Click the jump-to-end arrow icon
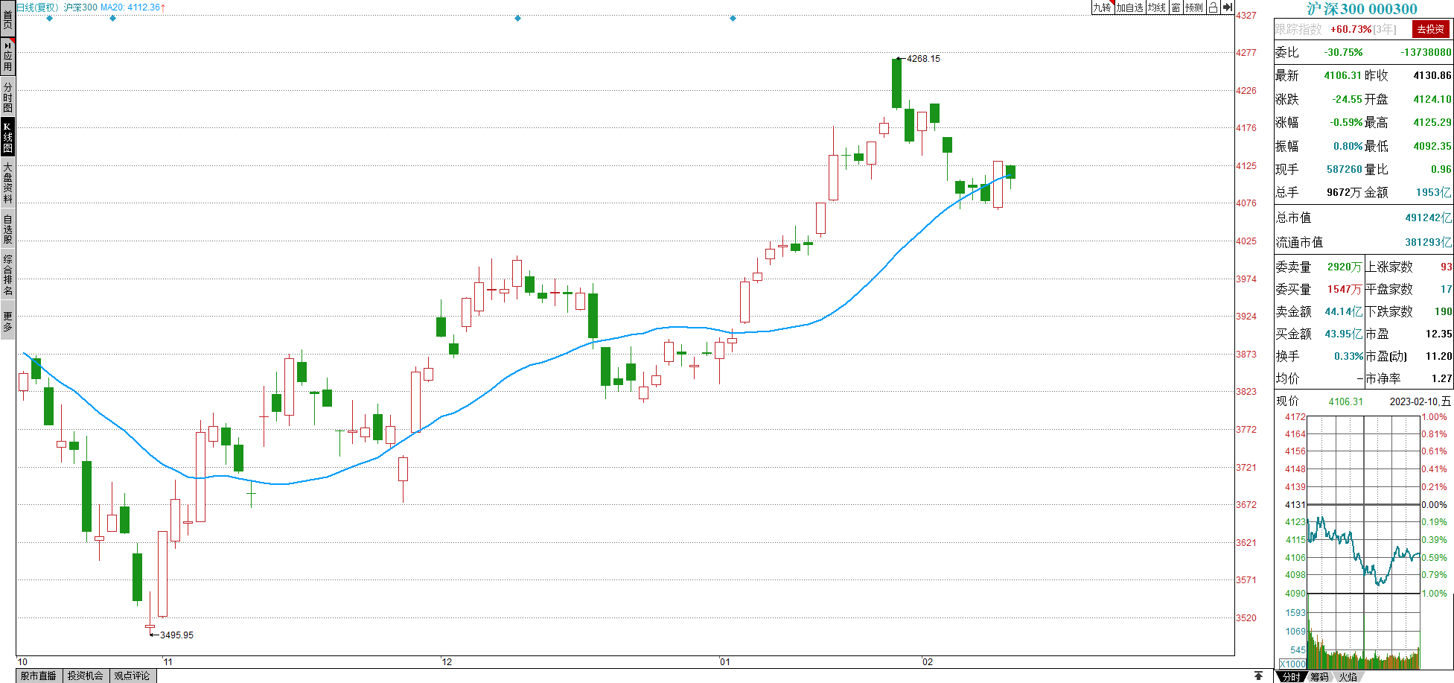Image resolution: width=1454 pixels, height=683 pixels. pos(1228,7)
